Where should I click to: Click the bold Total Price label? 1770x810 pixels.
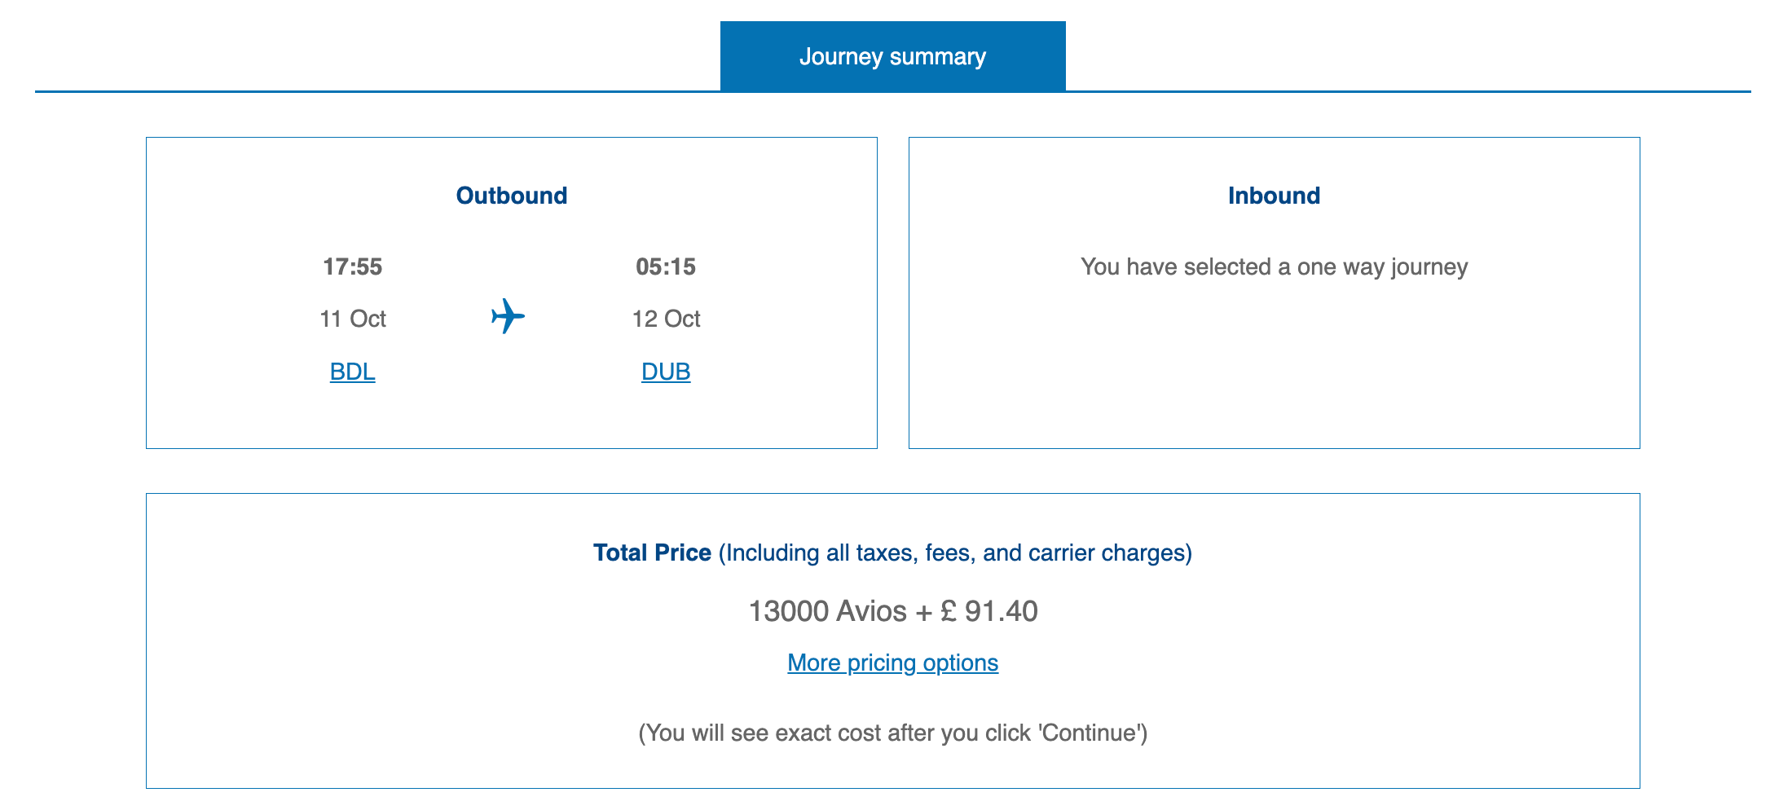[652, 552]
